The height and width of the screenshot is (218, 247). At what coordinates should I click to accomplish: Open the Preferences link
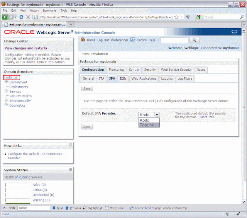click(120, 40)
